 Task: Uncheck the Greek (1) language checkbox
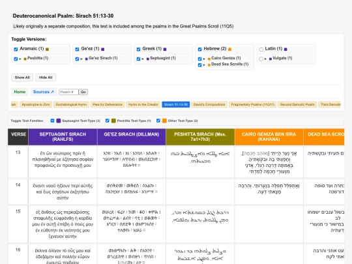pyautogui.click(x=138, y=49)
